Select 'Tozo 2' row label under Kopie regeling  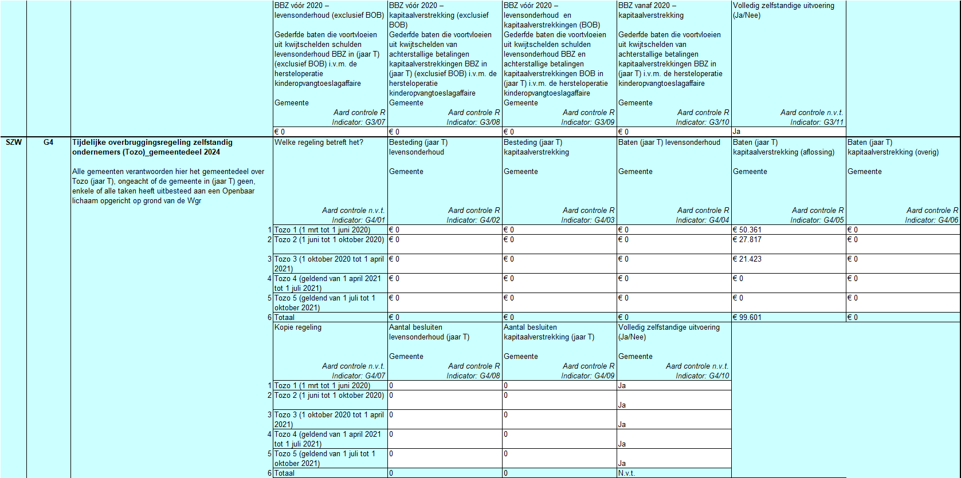330,400
